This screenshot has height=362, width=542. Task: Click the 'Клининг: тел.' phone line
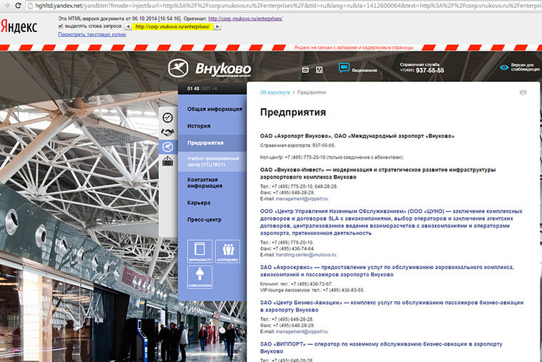coord(296,284)
